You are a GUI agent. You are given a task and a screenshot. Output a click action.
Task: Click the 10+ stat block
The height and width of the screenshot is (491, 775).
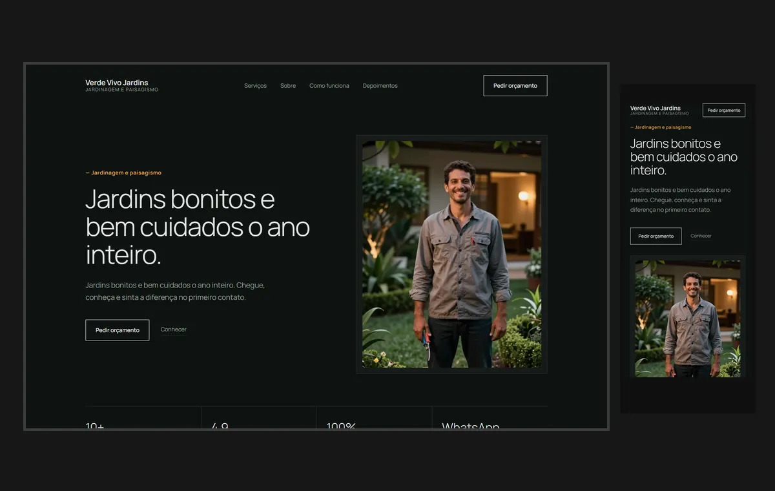click(143, 418)
